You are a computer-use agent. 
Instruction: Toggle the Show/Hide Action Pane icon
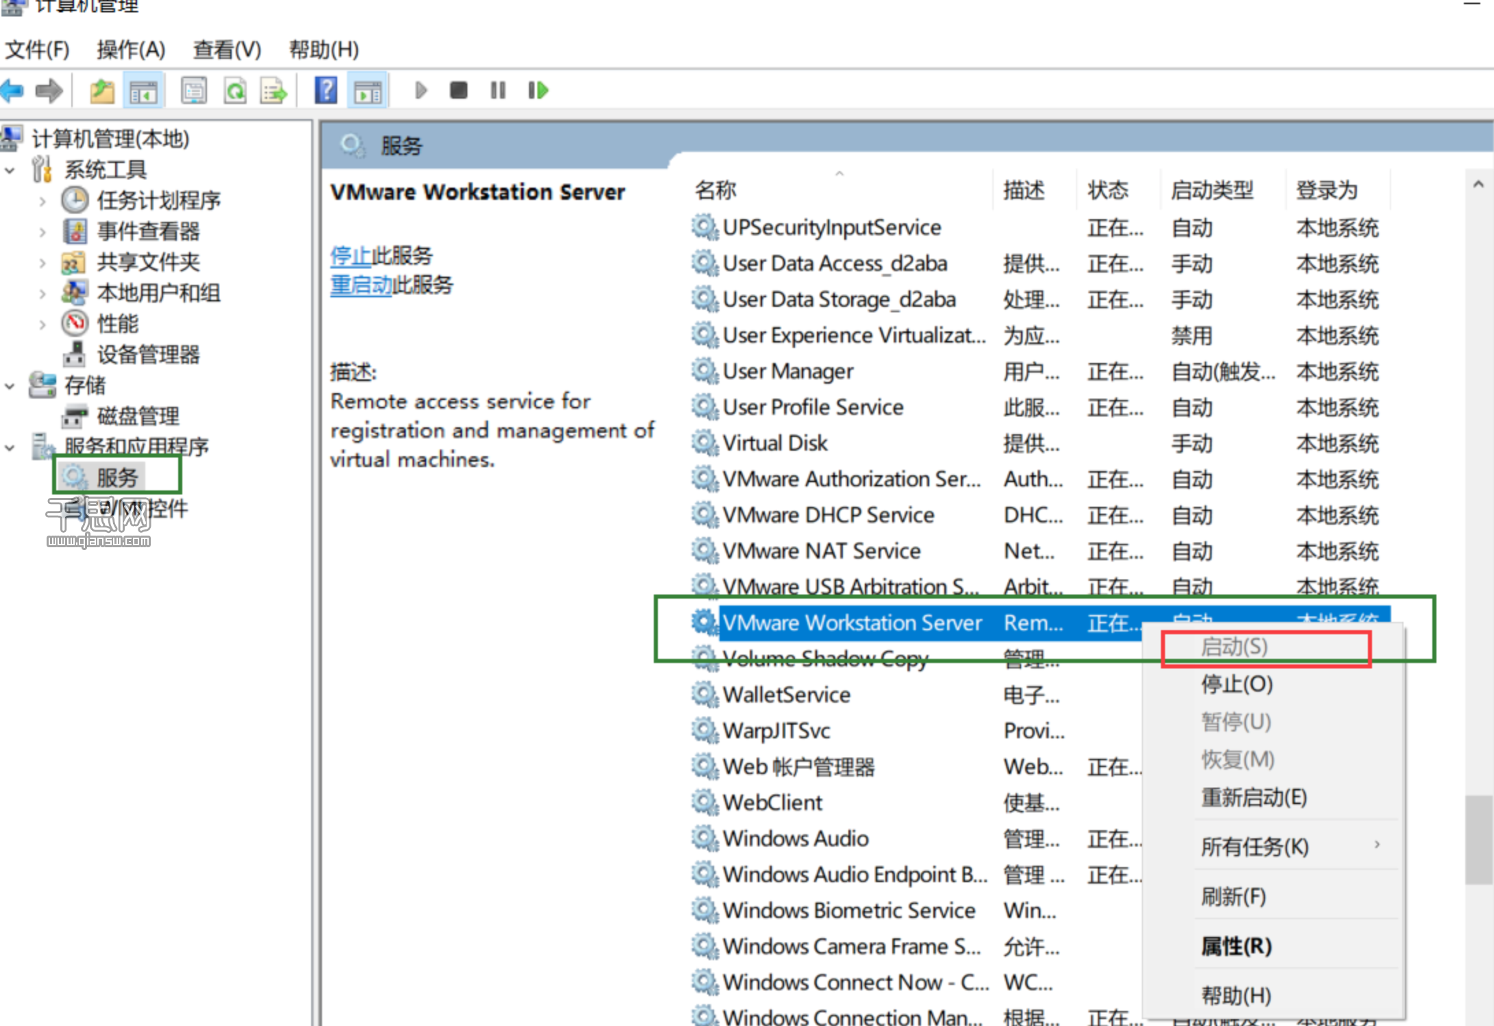click(x=368, y=90)
